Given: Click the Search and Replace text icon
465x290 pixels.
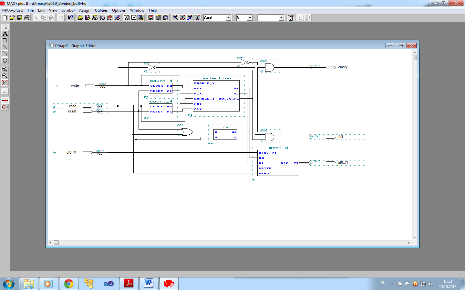Looking at the screenshot, I should pyautogui.click(x=183, y=18).
